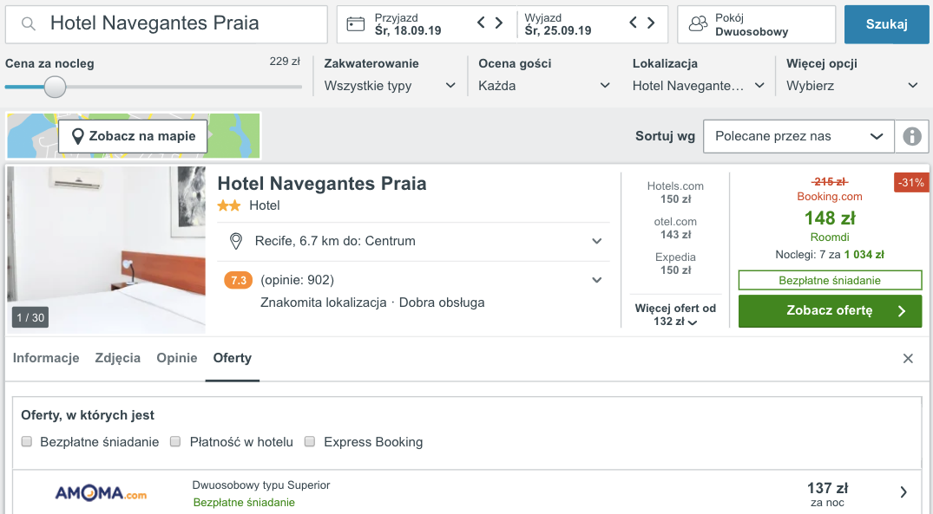Open the Opinie tab
The height and width of the screenshot is (514, 933).
(176, 358)
